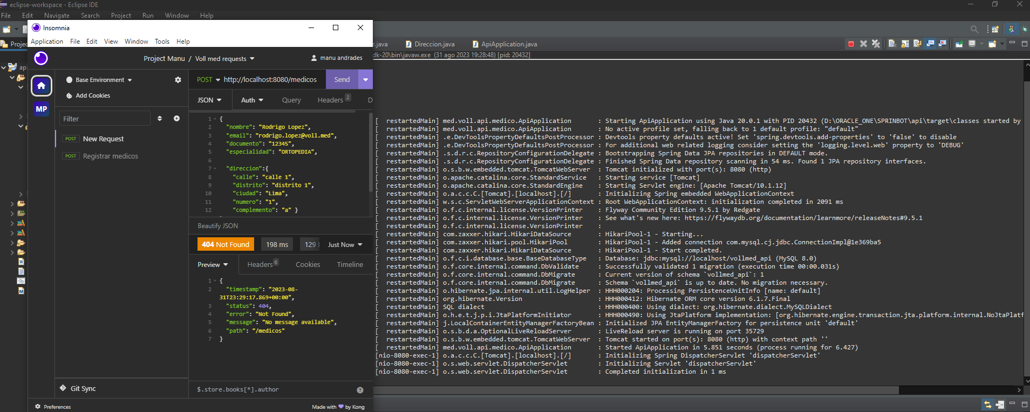This screenshot has height=412, width=1030.
Task: Clear the Eclipse console output
Action: click(892, 43)
